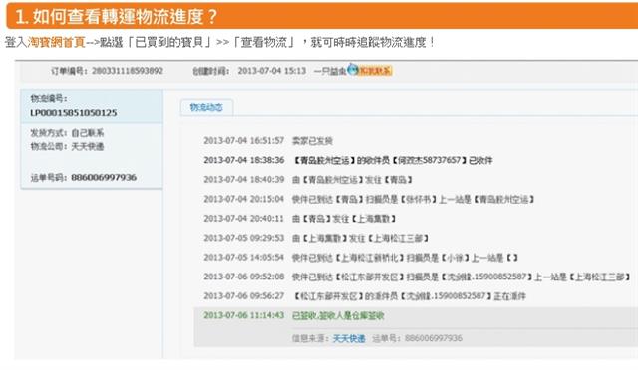The height and width of the screenshot is (370, 638).
Task: Click the 2013-07-04 18:38:36 已收件 entry
Action: tap(348, 160)
